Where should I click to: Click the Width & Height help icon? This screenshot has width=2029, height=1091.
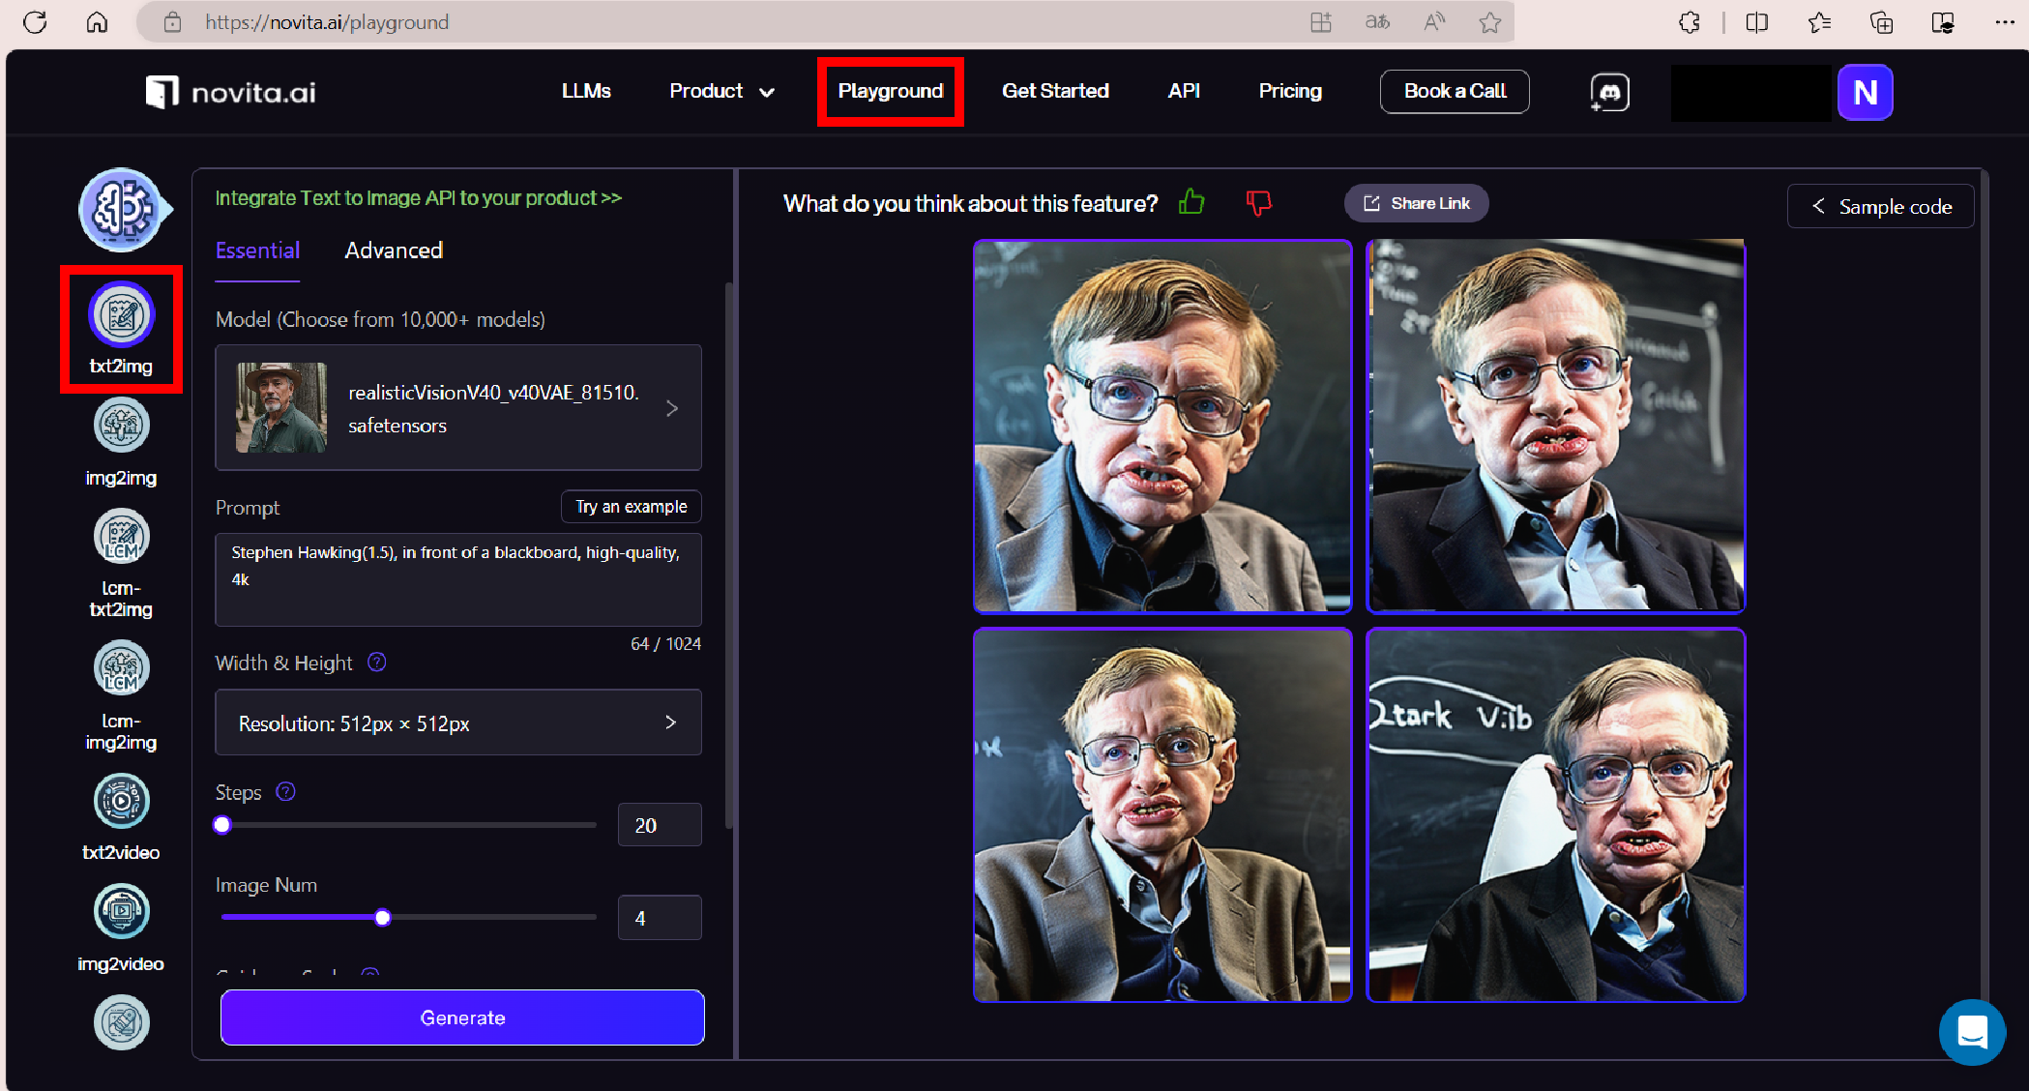377,662
